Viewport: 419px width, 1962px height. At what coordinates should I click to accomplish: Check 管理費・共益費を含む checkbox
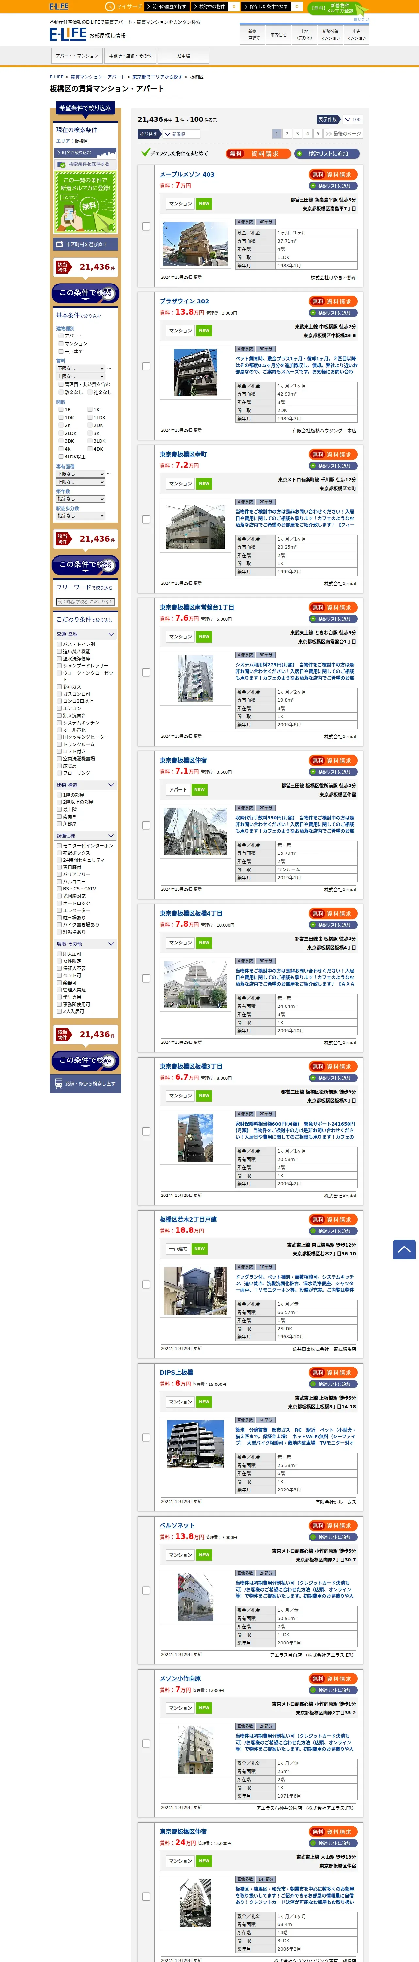coord(61,385)
